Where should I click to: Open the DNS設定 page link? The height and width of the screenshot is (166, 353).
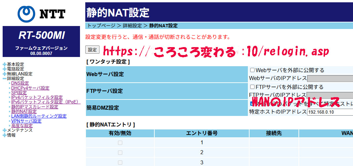20,83
